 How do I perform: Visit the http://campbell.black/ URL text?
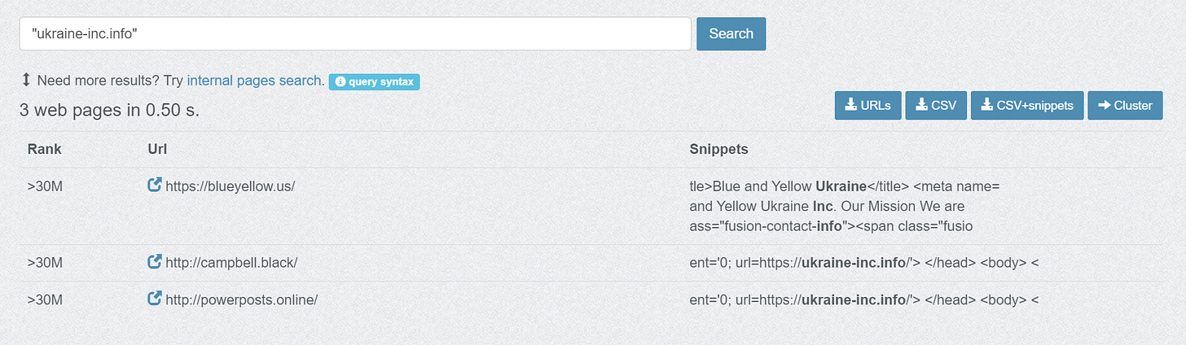click(x=231, y=262)
